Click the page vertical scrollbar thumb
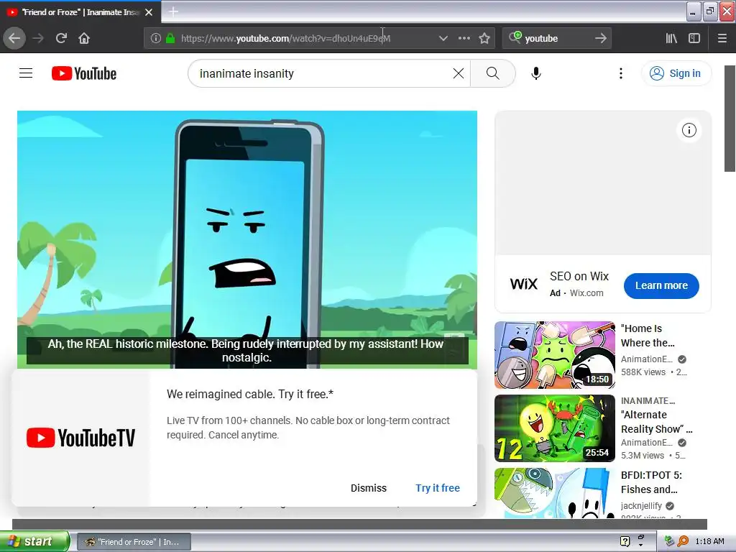The image size is (736, 552). tap(730, 119)
